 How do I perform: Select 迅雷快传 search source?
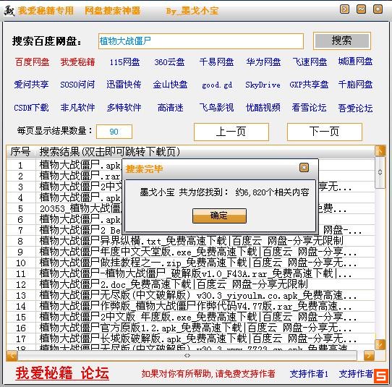click(x=124, y=85)
